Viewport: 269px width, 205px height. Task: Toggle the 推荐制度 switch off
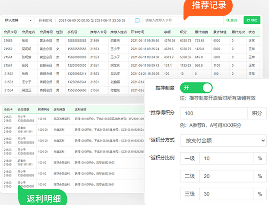pos(196,88)
